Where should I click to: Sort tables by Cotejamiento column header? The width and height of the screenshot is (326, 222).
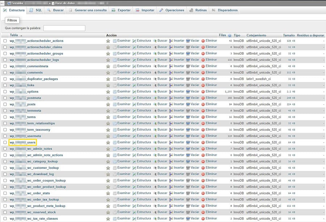(256, 35)
